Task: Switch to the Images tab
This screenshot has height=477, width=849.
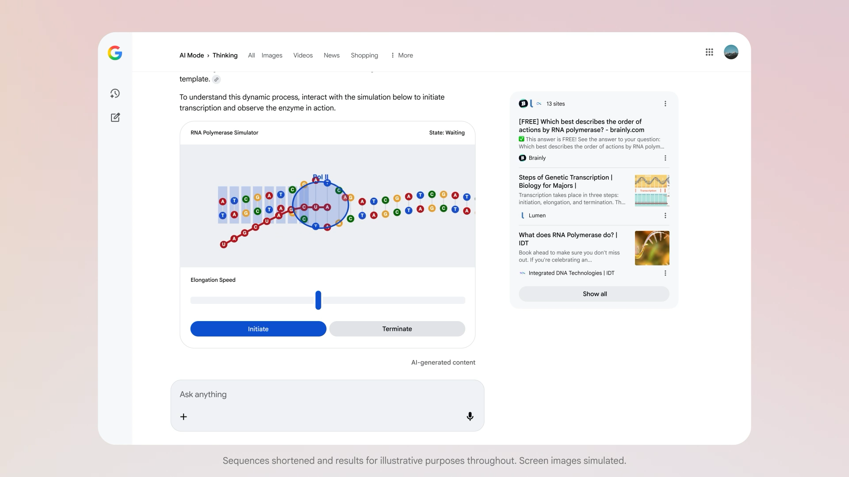Action: click(x=272, y=55)
